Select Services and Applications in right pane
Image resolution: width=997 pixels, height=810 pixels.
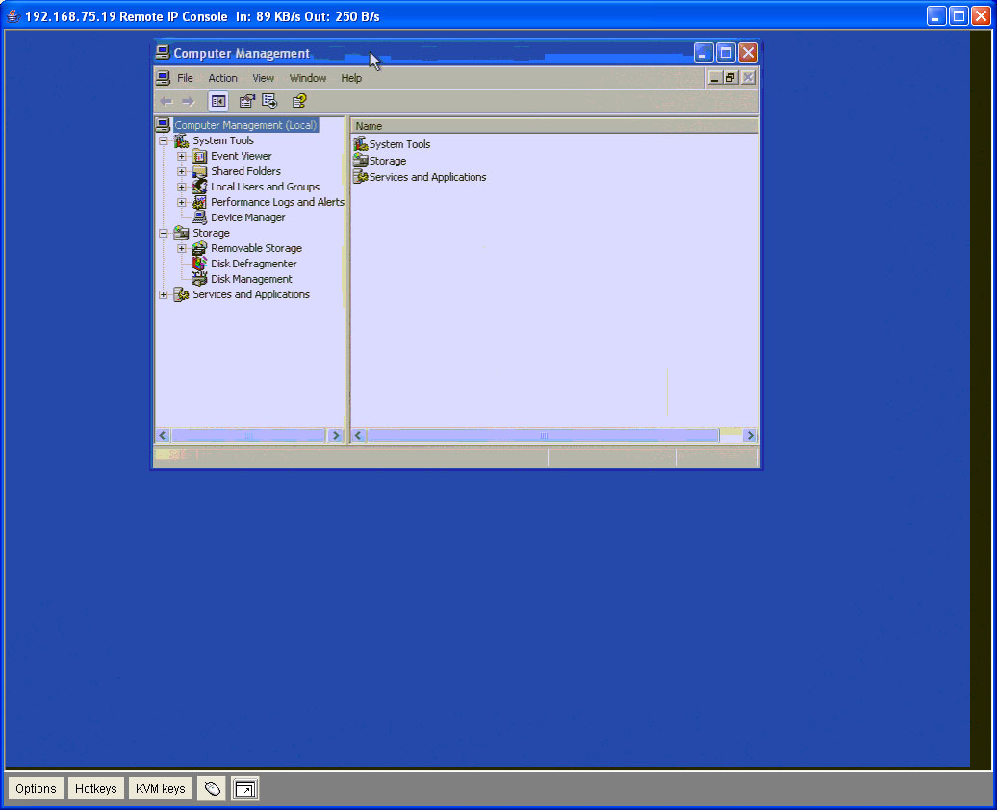point(427,177)
